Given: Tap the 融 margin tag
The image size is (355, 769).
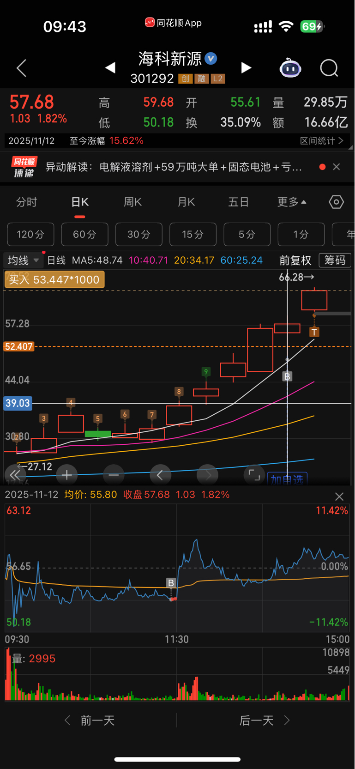Looking at the screenshot, I should tap(201, 79).
